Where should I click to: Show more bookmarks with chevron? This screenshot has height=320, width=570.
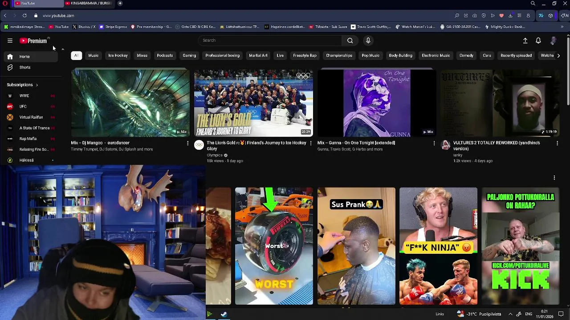pyautogui.click(x=562, y=27)
